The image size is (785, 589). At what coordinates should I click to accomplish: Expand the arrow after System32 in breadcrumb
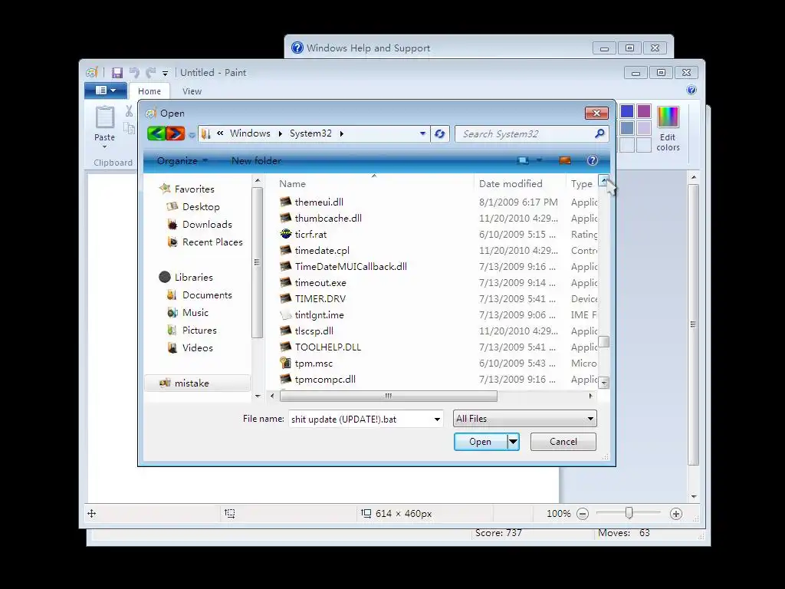pyautogui.click(x=341, y=133)
